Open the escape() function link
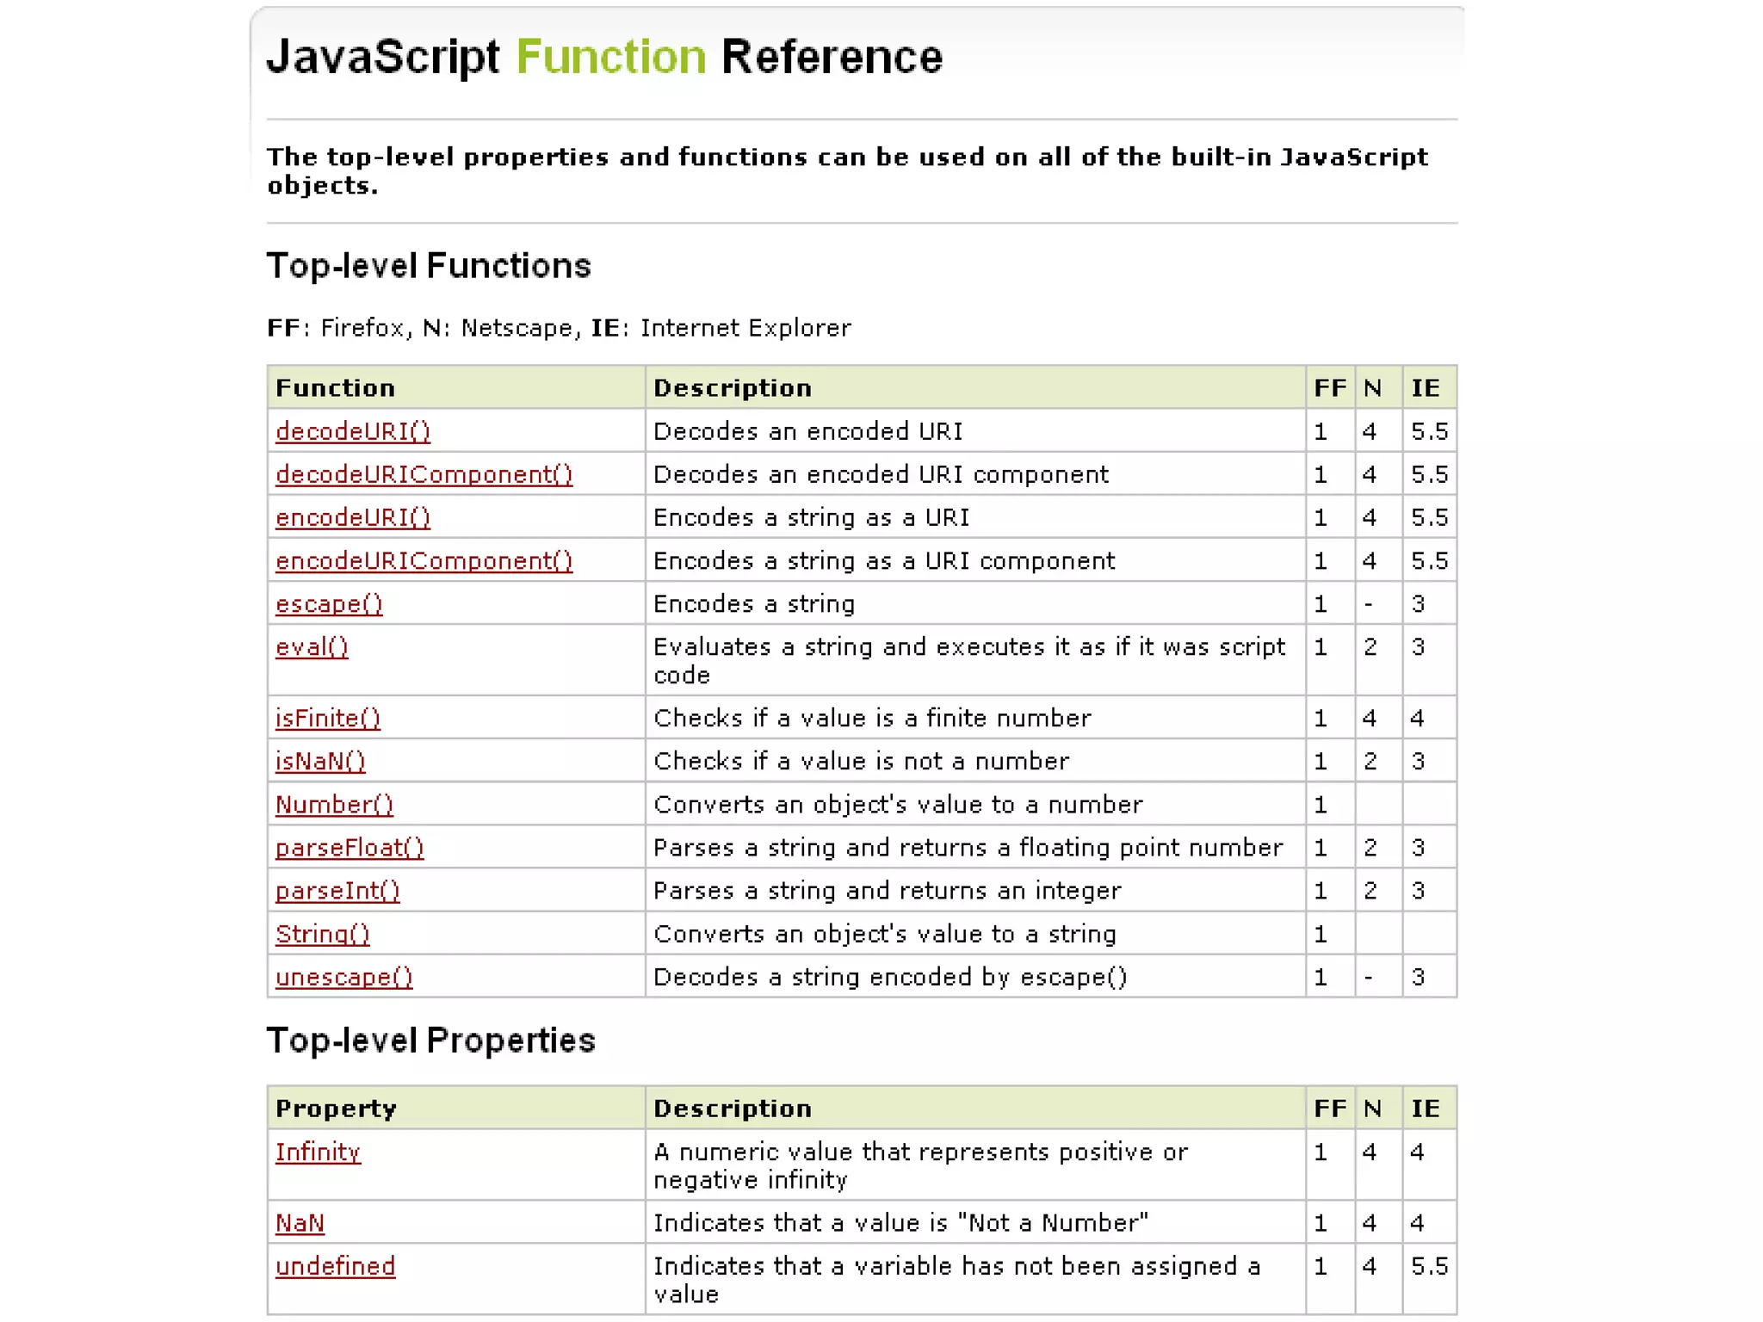This screenshot has height=1322, width=1763. 329,604
